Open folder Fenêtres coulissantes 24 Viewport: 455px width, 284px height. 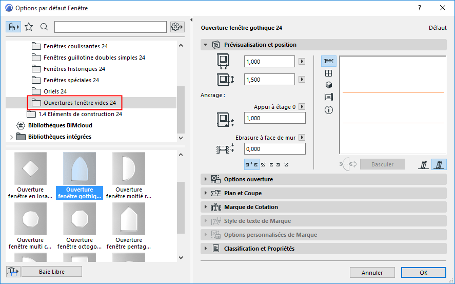(75, 46)
